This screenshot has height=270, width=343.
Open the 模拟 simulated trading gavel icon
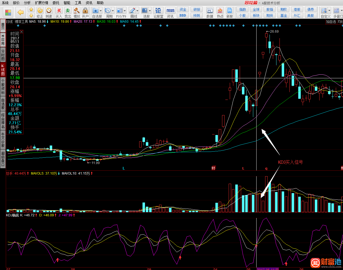click(x=77, y=12)
